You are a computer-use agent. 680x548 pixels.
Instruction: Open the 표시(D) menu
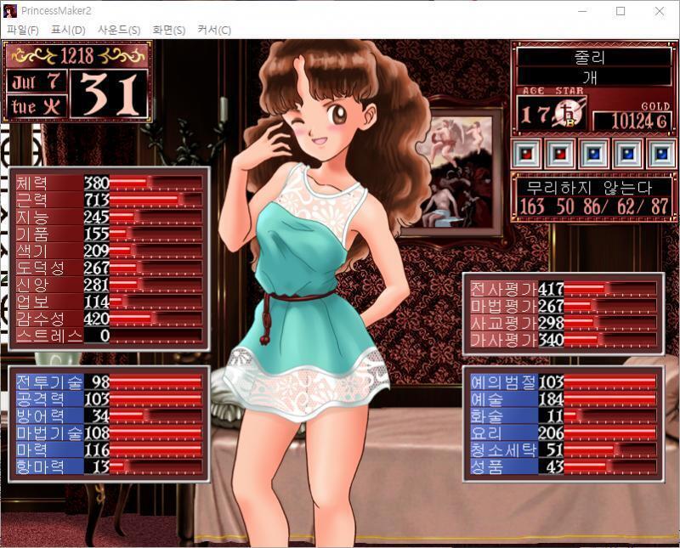pos(68,30)
